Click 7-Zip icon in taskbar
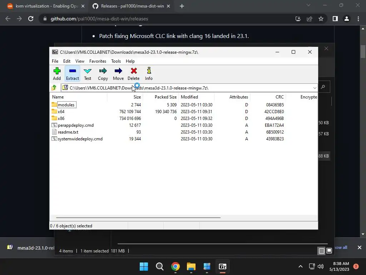This screenshot has width=366, height=275. pos(222,266)
